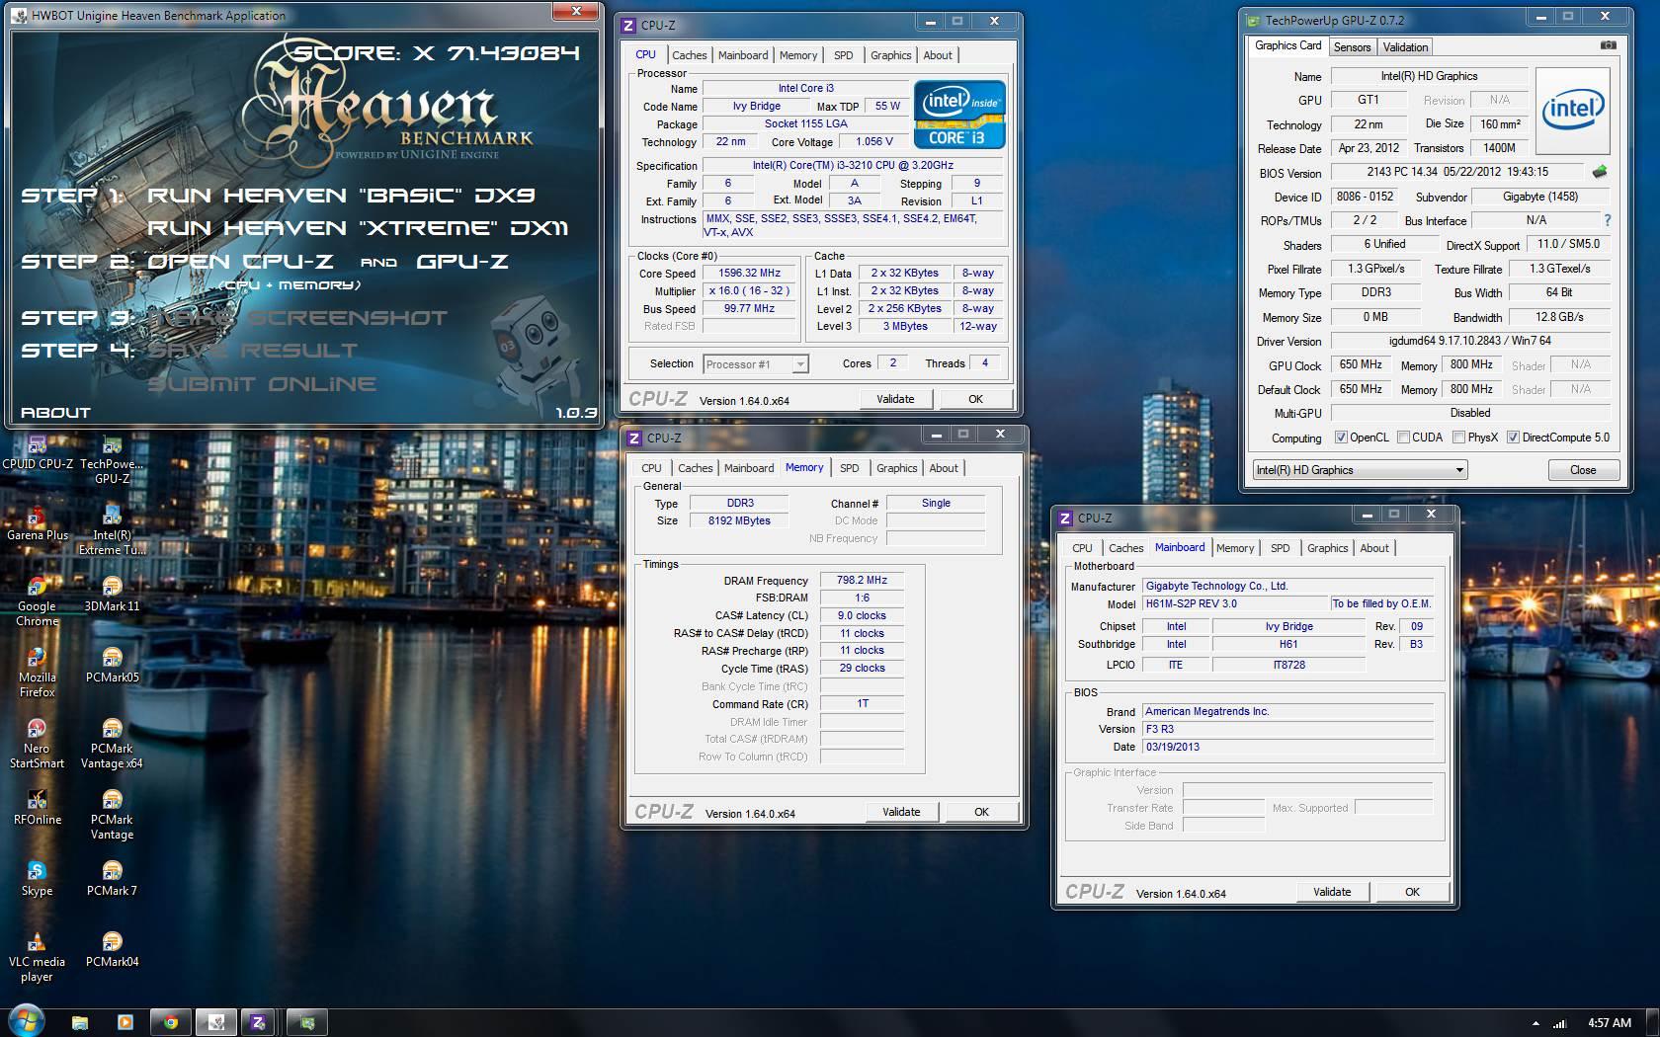Open Caches tab in top CPU-Z window
The height and width of the screenshot is (1037, 1660).
coord(690,55)
